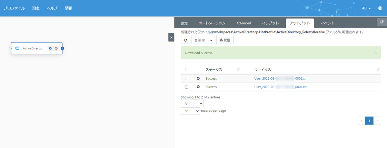
Task: Check the box for the 0001.xml file
Action: coord(186,87)
